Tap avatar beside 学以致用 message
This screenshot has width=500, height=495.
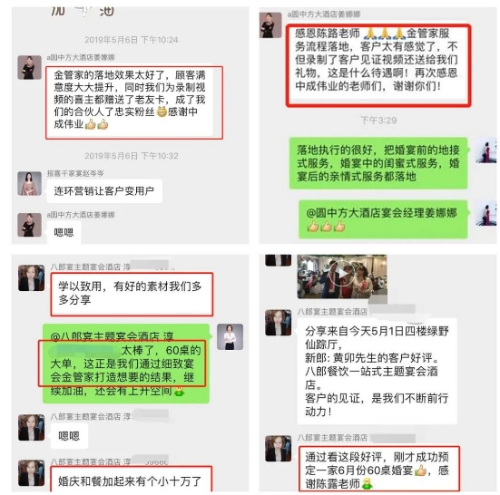31,277
